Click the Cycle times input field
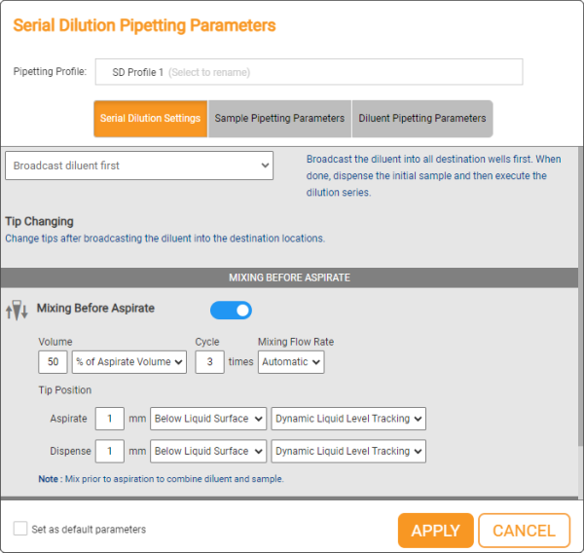584x553 pixels. point(209,361)
